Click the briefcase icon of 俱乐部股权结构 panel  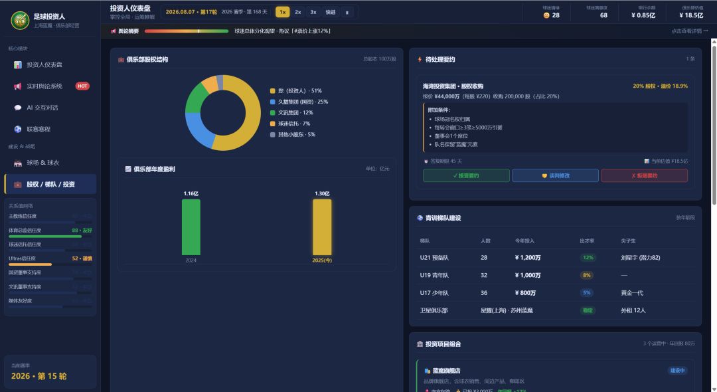click(121, 60)
